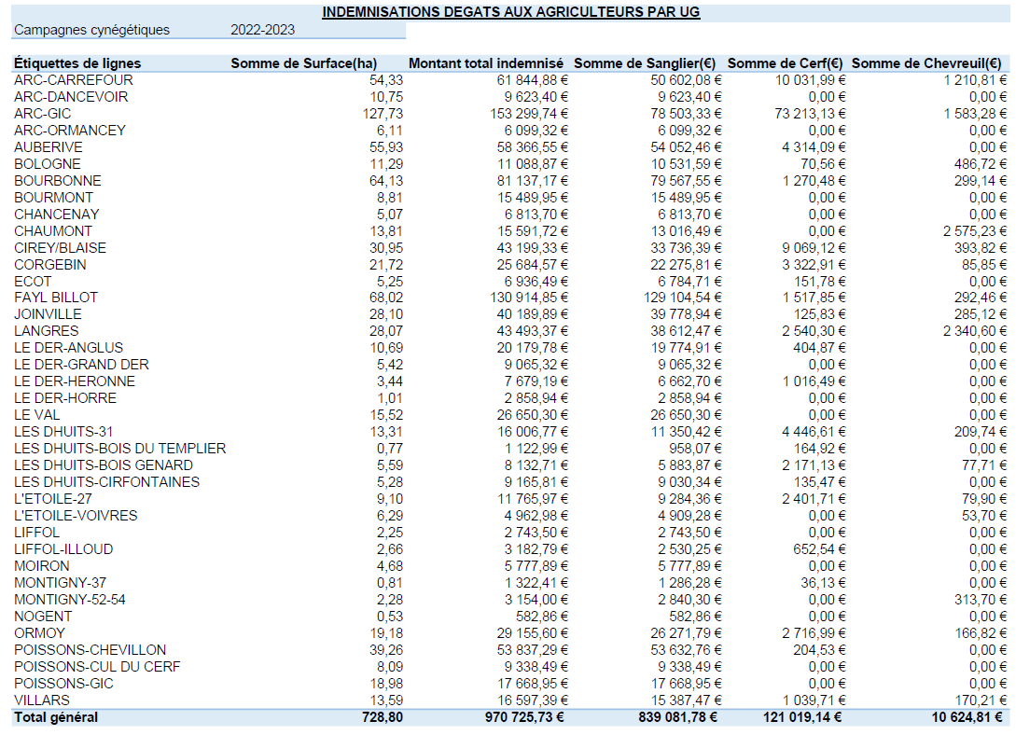Select the AUBERIVE row label
This screenshot has width=1016, height=735.
pos(49,147)
